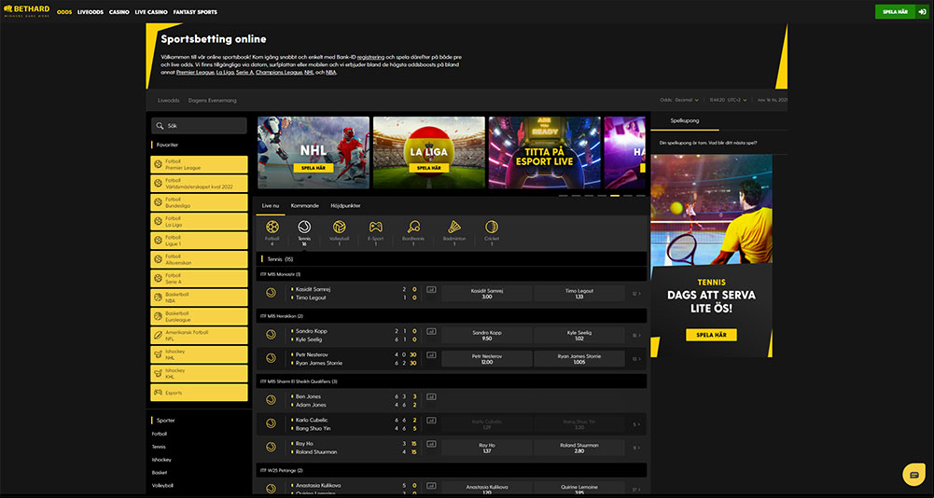The height and width of the screenshot is (498, 934).
Task: Open CASINO in top navigation
Action: click(119, 12)
